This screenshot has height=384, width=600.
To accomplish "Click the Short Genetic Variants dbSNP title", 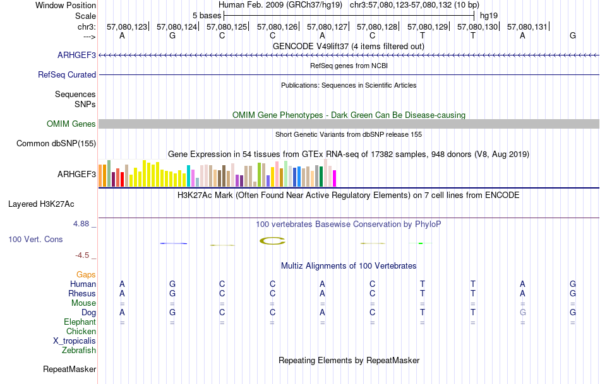I will point(349,134).
